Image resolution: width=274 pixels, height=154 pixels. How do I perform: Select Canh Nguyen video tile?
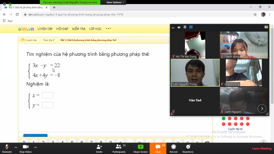243,101
